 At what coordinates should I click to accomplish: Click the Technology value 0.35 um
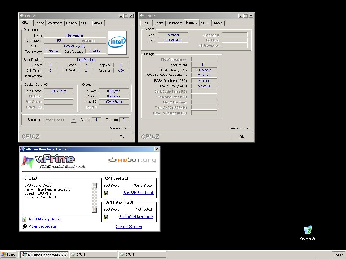pos(52,51)
